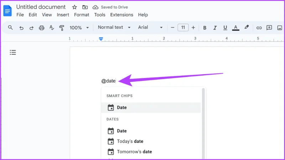Click the blue indent marker on ruler

(101, 39)
